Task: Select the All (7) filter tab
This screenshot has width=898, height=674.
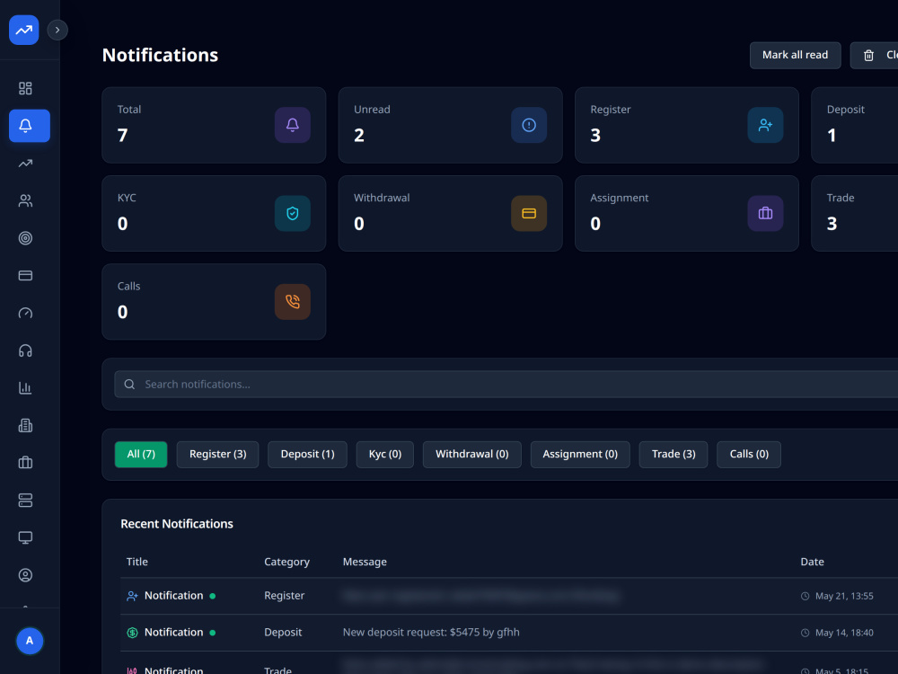Action: pos(141,455)
